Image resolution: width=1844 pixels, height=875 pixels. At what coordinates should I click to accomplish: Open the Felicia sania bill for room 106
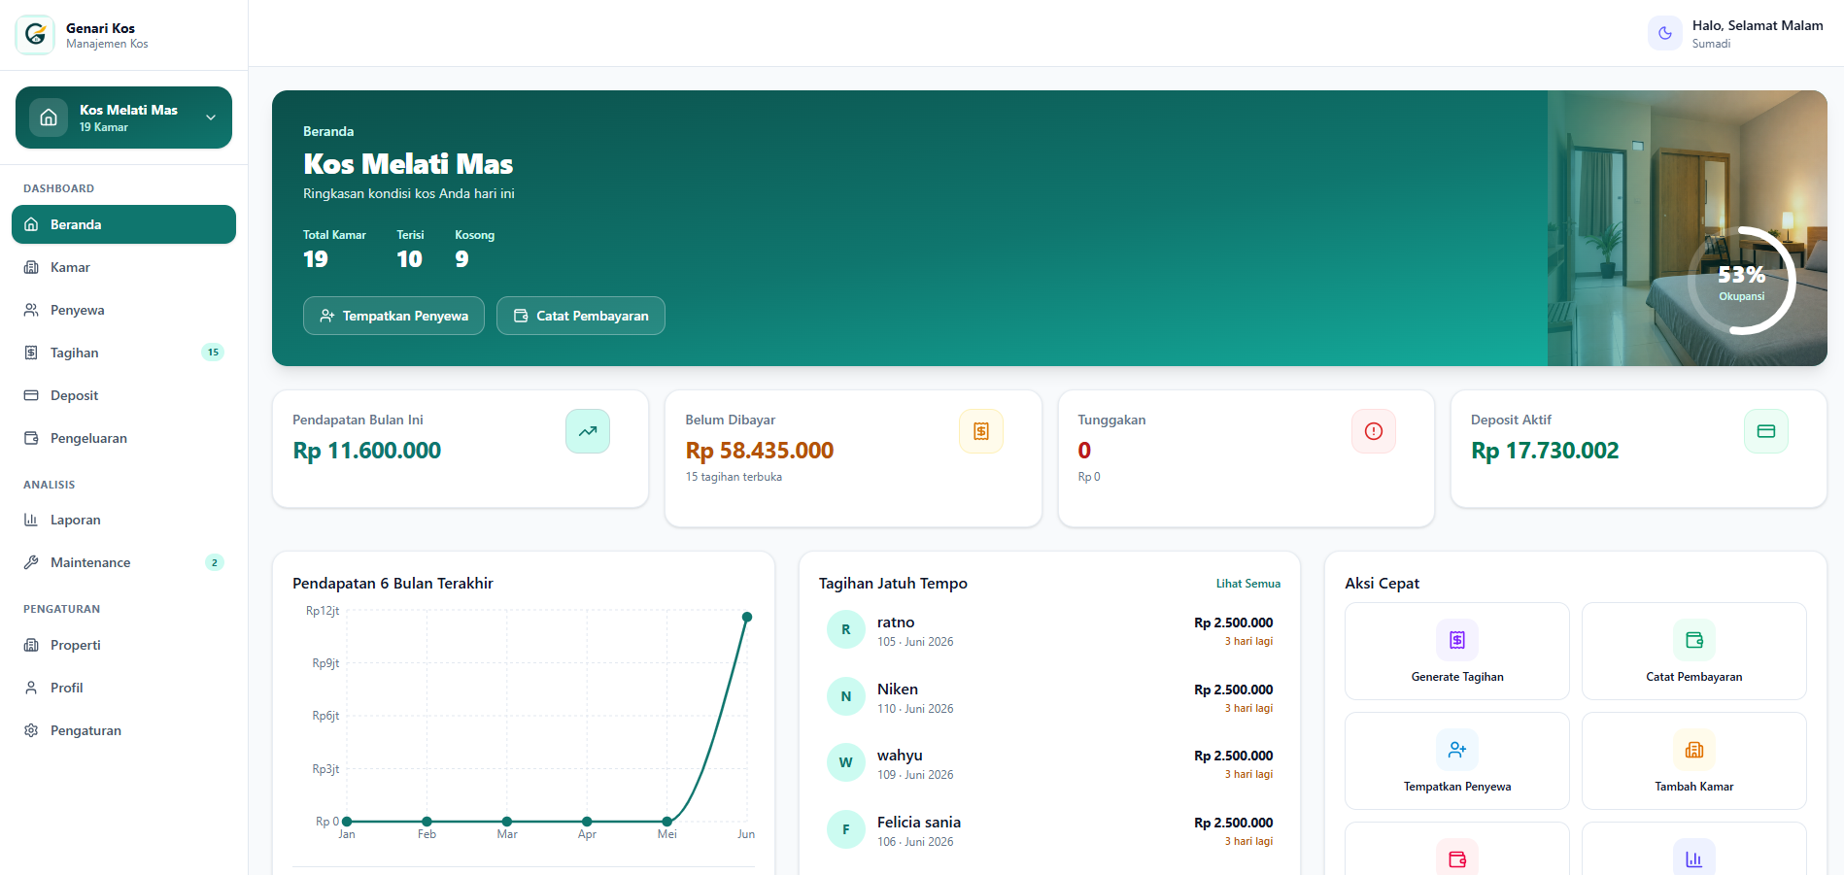pos(1049,830)
